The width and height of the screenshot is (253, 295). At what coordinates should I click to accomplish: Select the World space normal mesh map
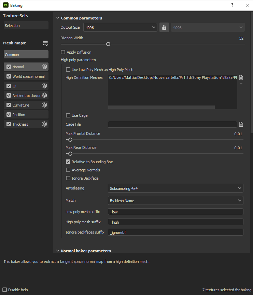tap(26, 76)
